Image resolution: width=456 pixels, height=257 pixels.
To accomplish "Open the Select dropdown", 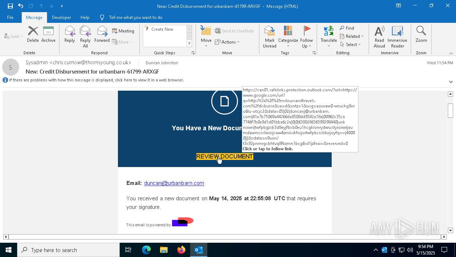I will click(x=351, y=45).
